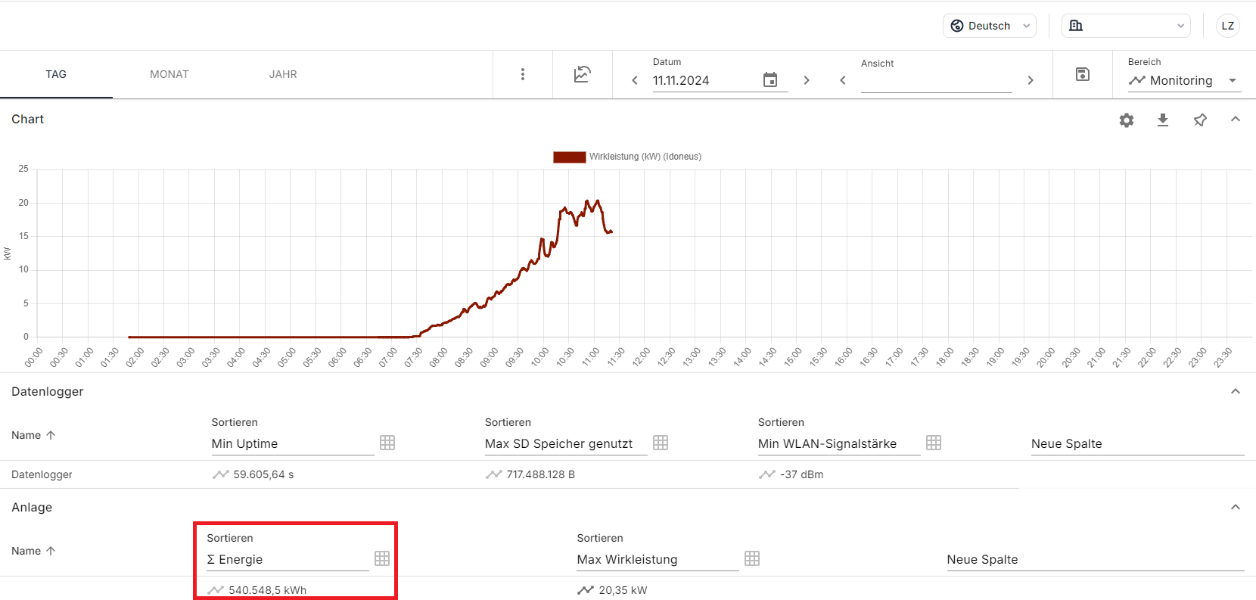Click the save view icon

coord(1082,74)
